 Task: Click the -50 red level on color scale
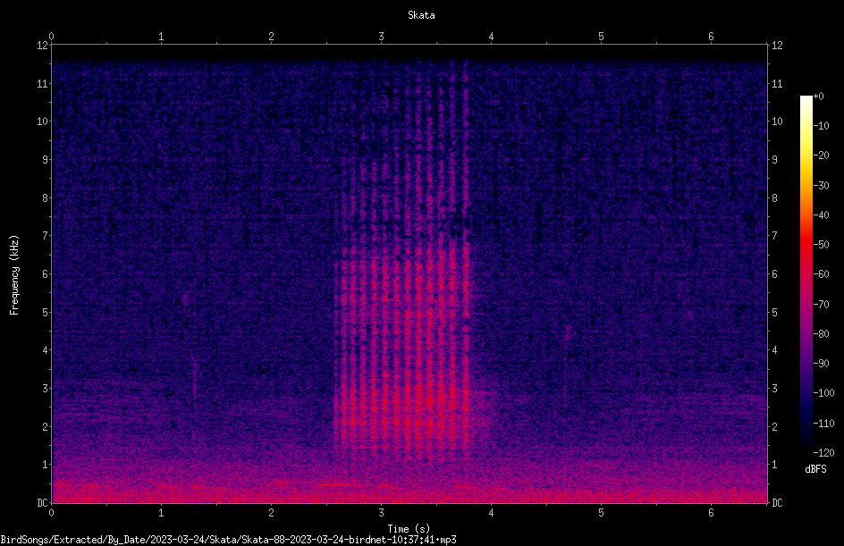point(821,244)
